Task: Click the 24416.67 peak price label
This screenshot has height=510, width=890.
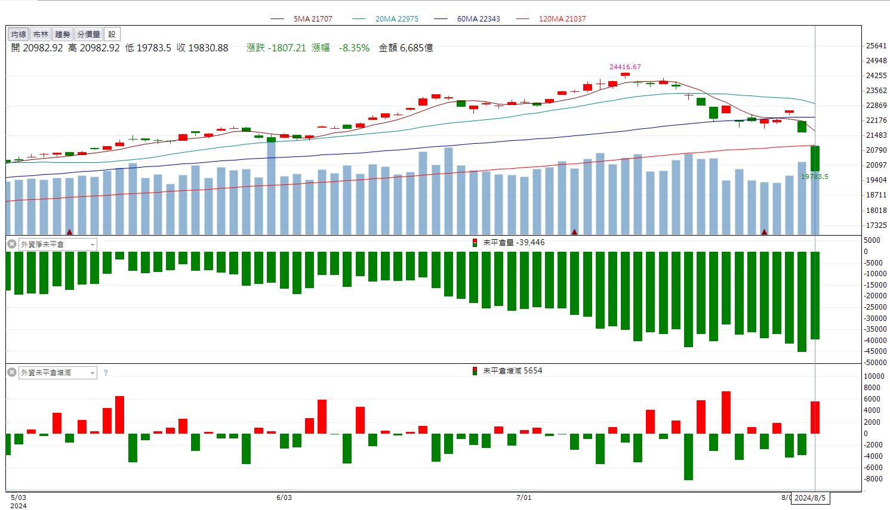Action: point(625,67)
